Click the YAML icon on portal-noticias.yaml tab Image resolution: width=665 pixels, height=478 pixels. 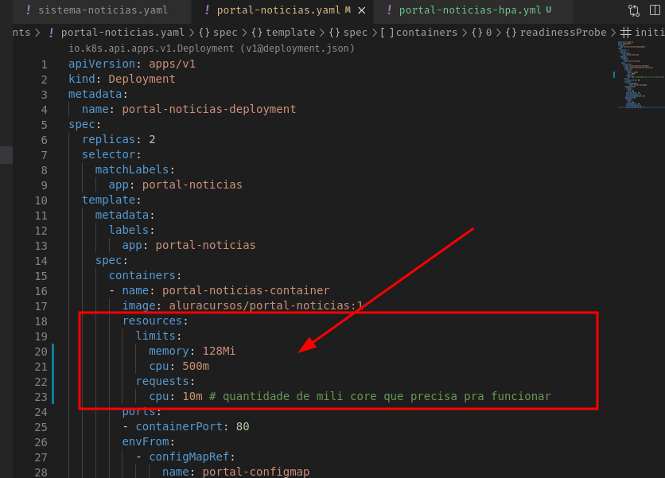point(207,11)
